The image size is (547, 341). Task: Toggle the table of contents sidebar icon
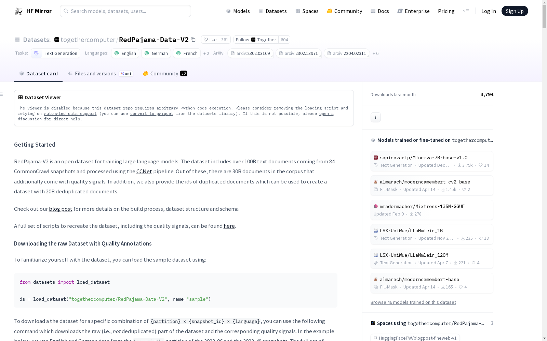pos(2,94)
